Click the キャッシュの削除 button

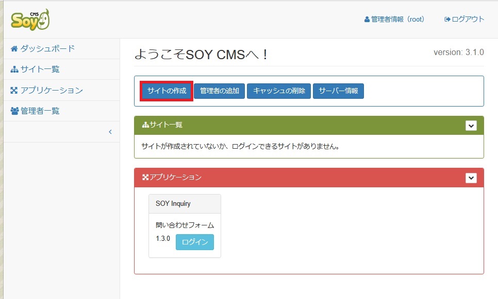tap(279, 91)
